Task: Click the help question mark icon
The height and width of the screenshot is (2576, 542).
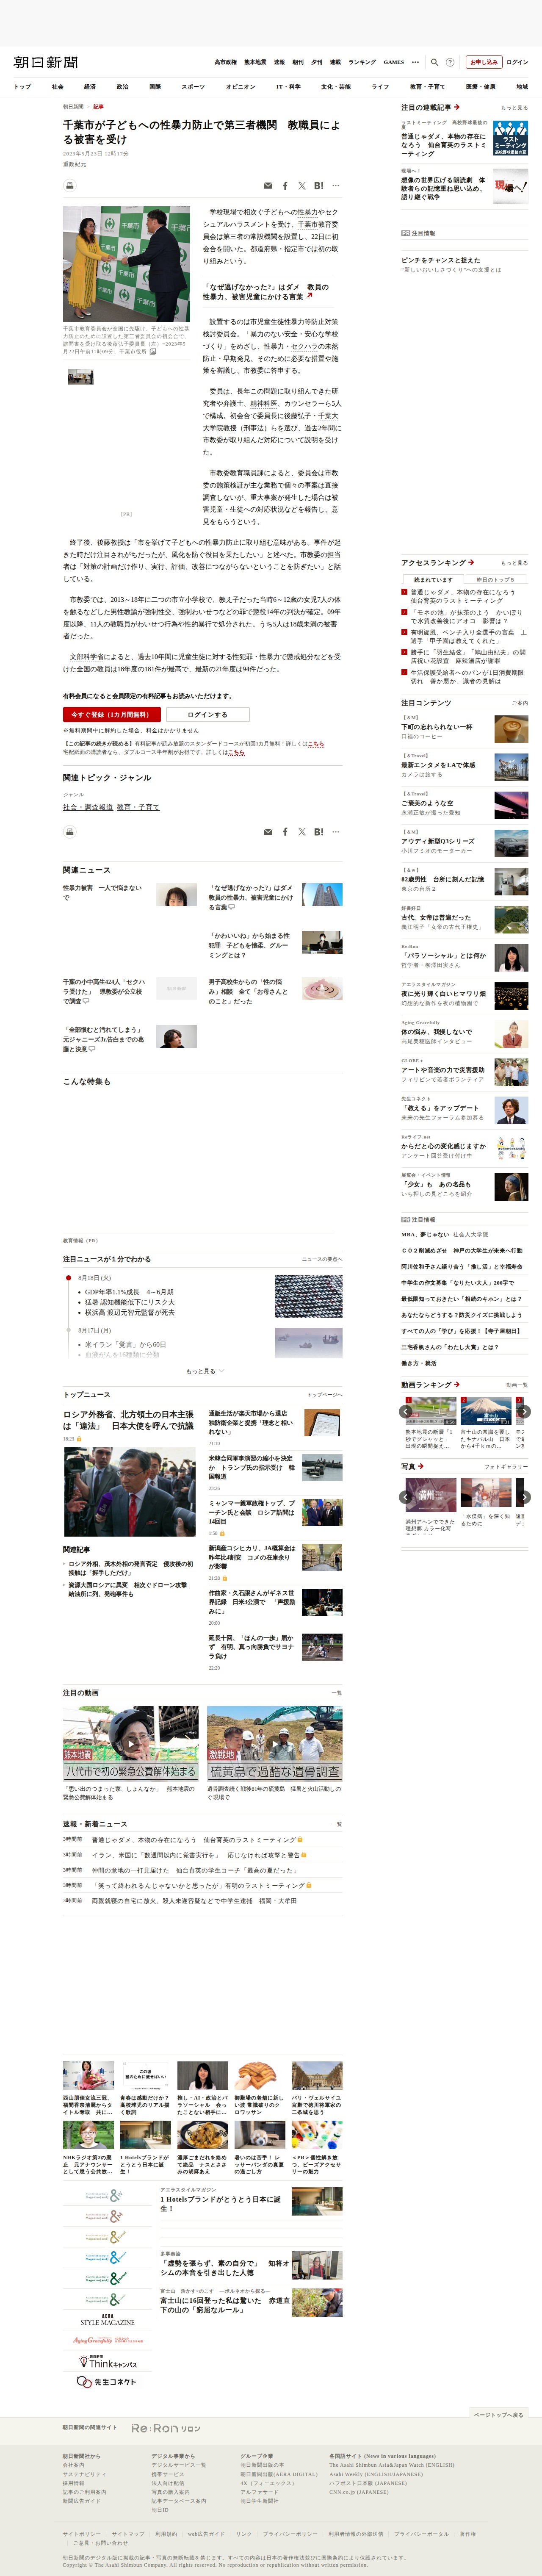Action: [x=450, y=62]
